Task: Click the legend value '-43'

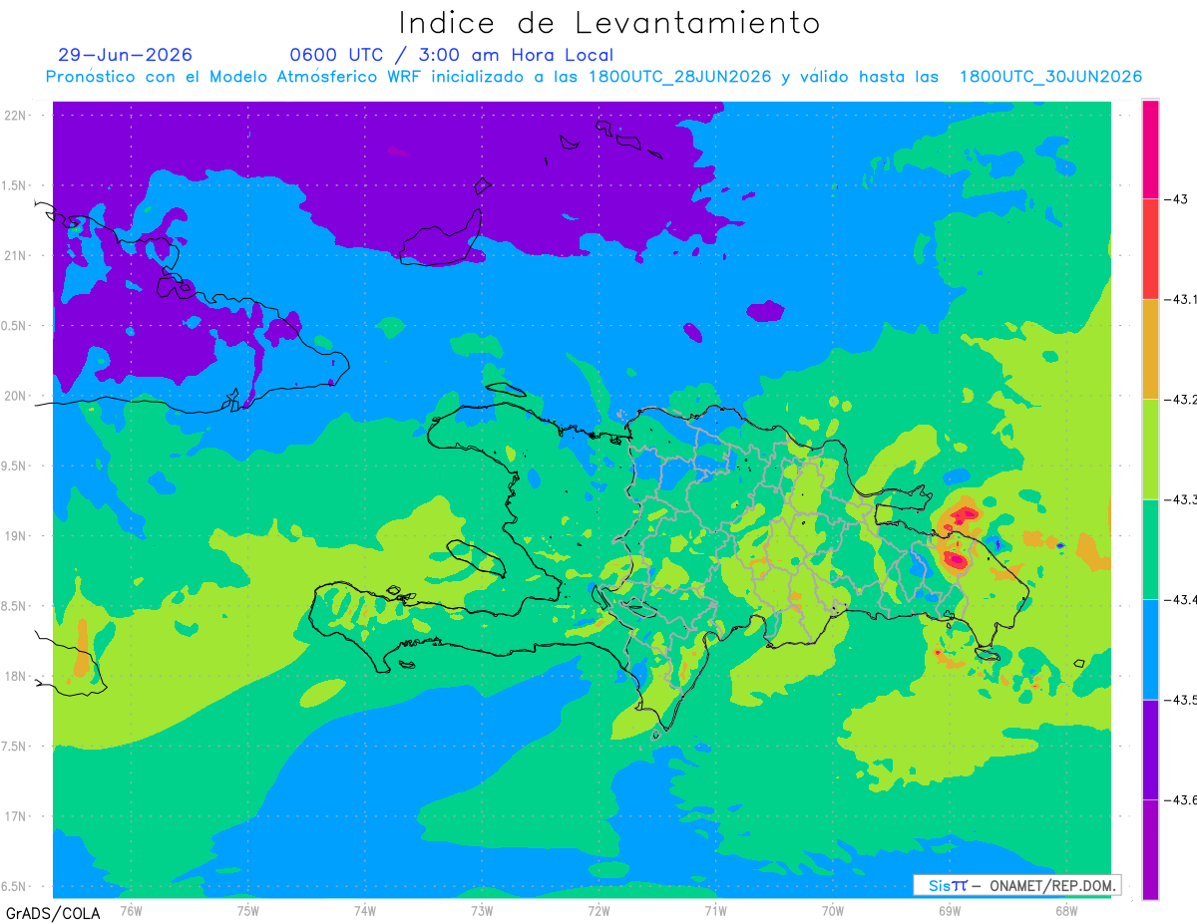Action: point(1175,200)
